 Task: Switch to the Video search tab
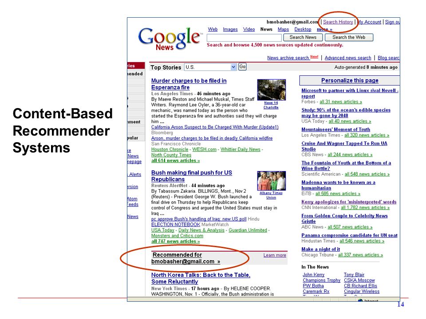point(249,29)
